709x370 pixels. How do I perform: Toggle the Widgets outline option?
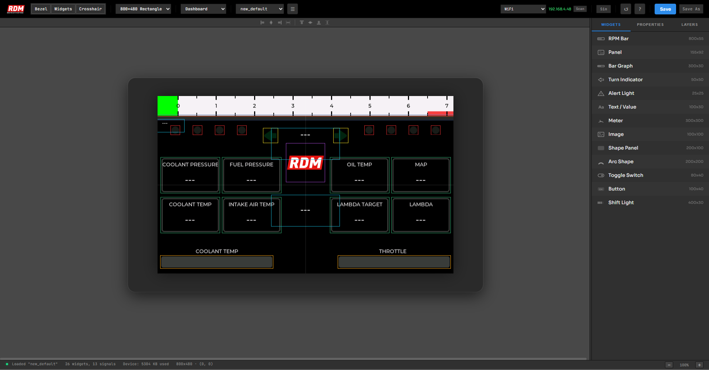click(63, 9)
